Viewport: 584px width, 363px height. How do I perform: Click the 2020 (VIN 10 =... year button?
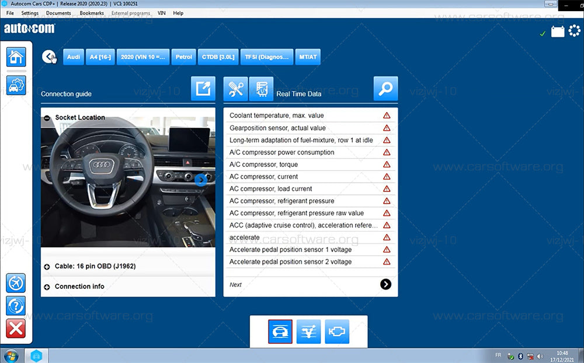(x=143, y=57)
